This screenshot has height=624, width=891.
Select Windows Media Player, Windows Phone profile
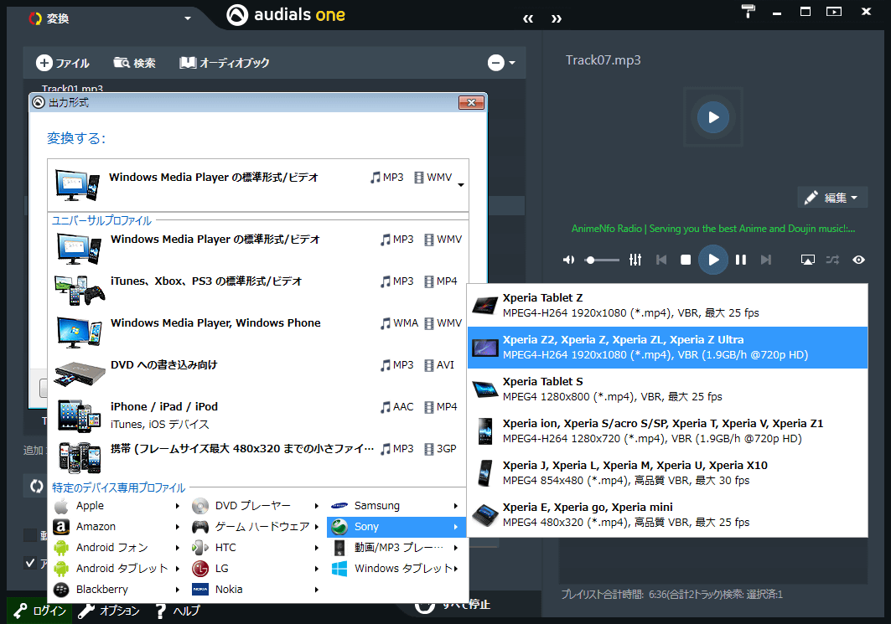pyautogui.click(x=258, y=331)
